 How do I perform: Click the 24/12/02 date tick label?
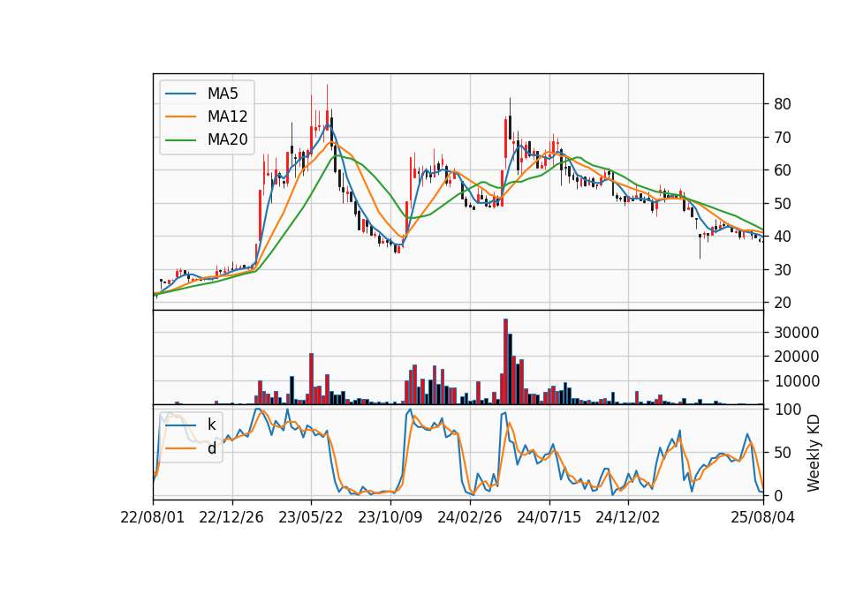(x=628, y=517)
